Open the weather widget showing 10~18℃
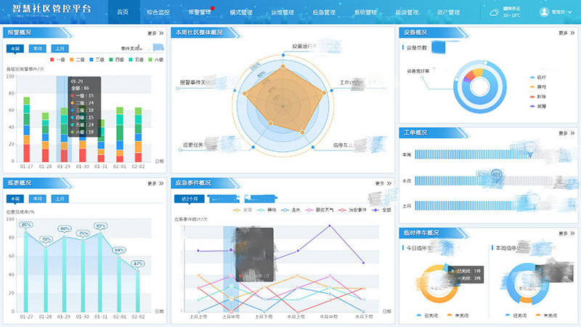Screen dimensions: 581x327 (x=505, y=12)
